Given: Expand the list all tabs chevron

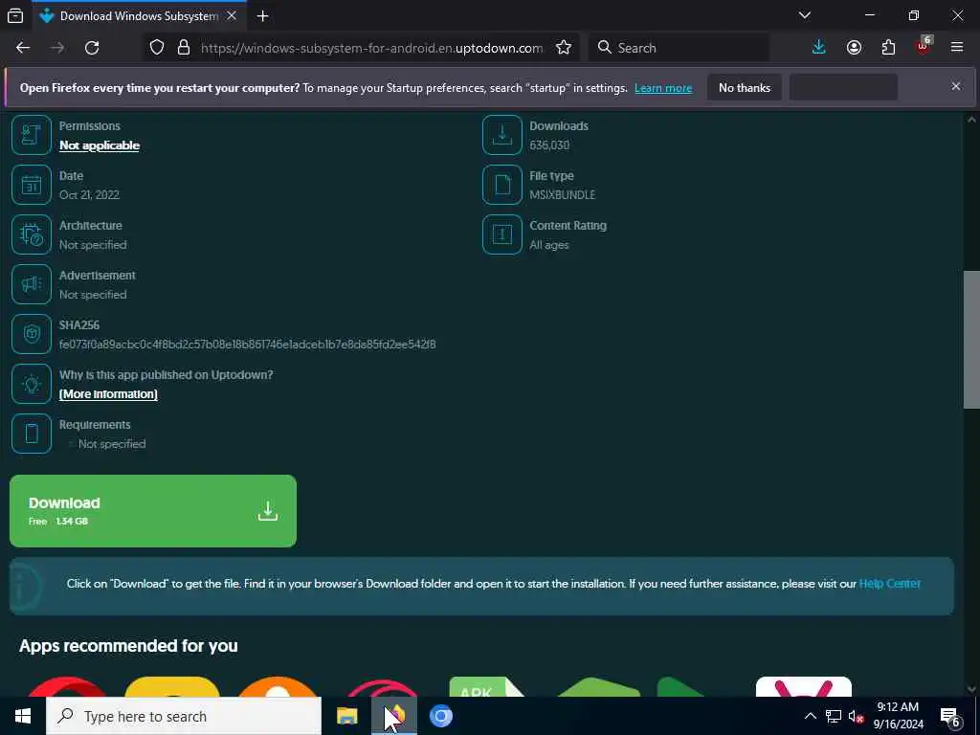Looking at the screenshot, I should pyautogui.click(x=804, y=15).
